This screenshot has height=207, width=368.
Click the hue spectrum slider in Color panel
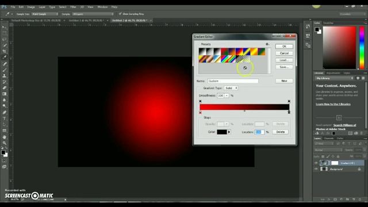(x=362, y=48)
